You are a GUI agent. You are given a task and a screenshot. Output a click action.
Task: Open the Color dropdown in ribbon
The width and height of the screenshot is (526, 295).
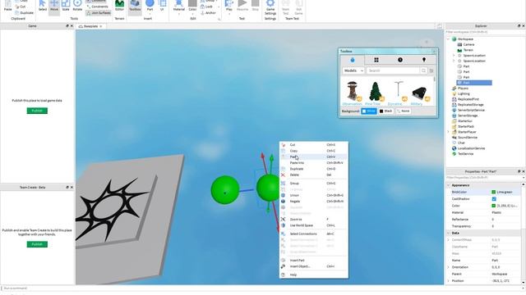[192, 14]
